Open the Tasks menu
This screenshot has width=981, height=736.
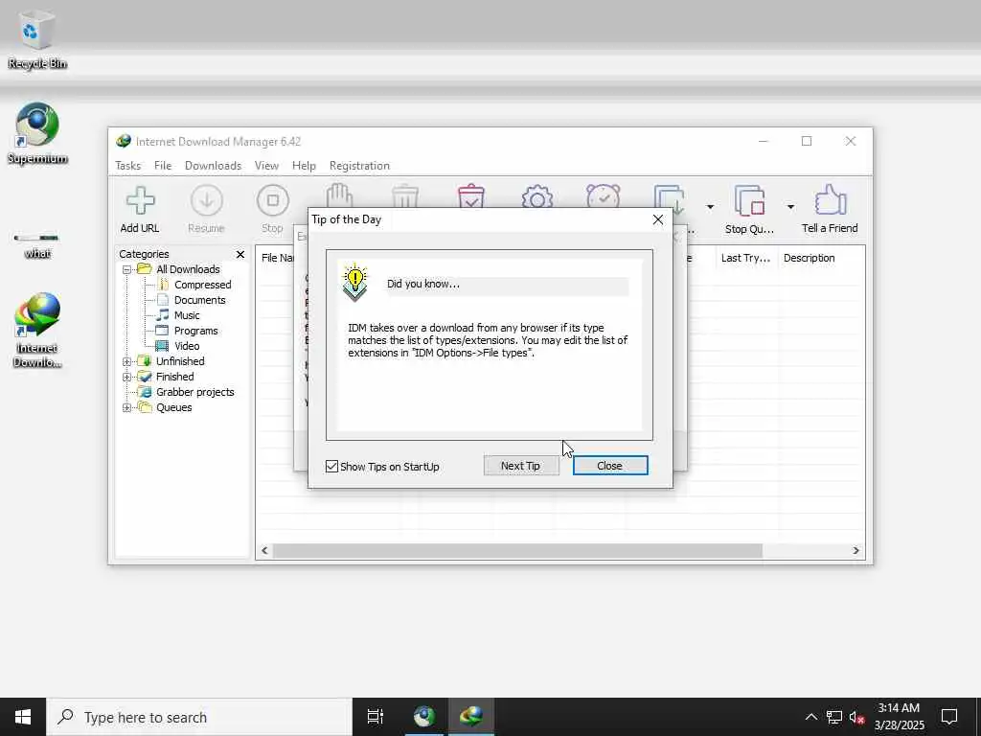(127, 165)
